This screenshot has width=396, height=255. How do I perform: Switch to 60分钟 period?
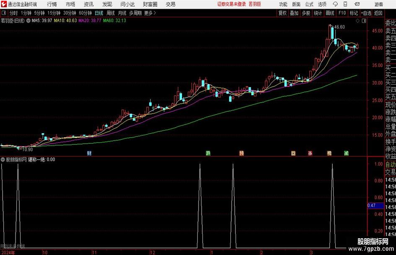[x=85, y=13]
